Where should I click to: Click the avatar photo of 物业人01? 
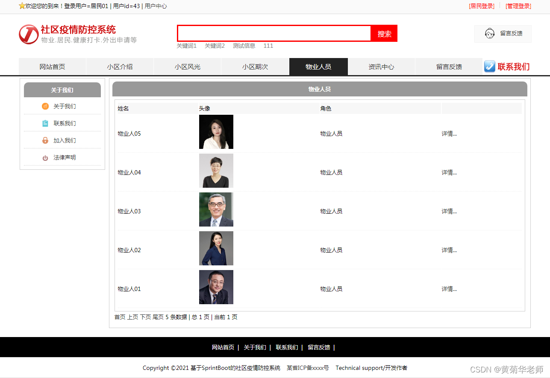point(216,287)
